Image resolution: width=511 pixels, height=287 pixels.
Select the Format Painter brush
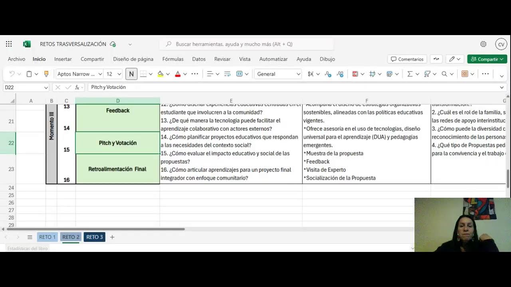46,74
